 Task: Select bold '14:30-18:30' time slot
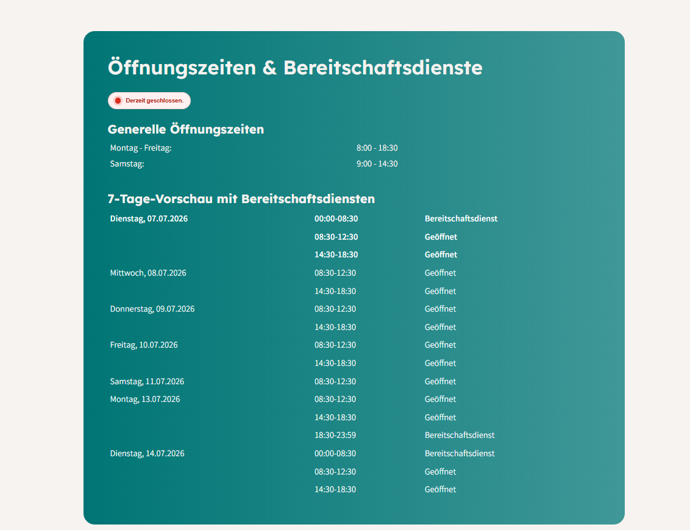[336, 255]
